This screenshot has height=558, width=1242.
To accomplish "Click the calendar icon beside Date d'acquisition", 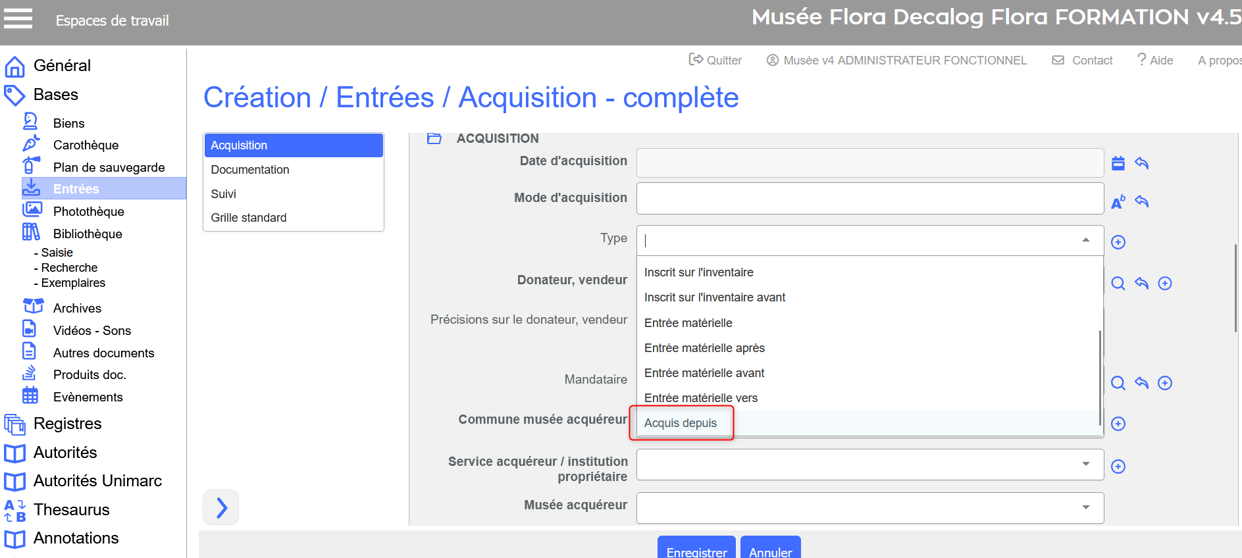I will (1118, 163).
